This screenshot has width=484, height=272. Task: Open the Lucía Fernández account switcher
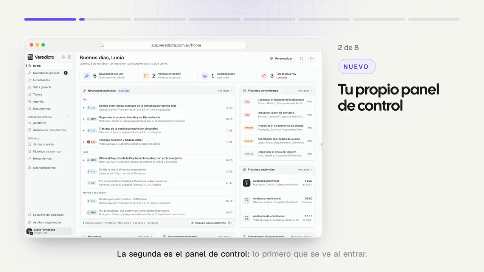tap(49, 231)
